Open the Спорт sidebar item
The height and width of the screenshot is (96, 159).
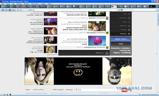(x=121, y=14)
